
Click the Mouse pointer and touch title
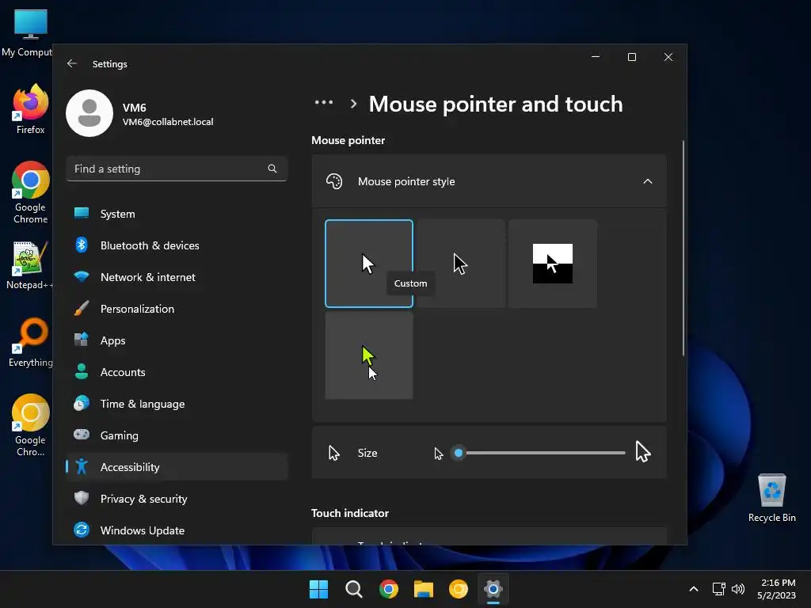tap(496, 104)
